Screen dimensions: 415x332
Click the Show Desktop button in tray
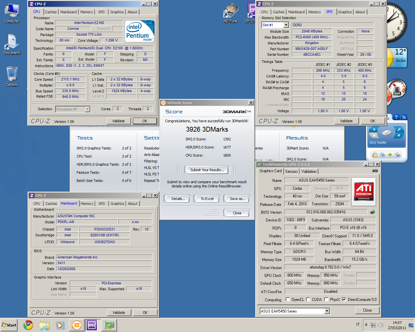click(411, 325)
